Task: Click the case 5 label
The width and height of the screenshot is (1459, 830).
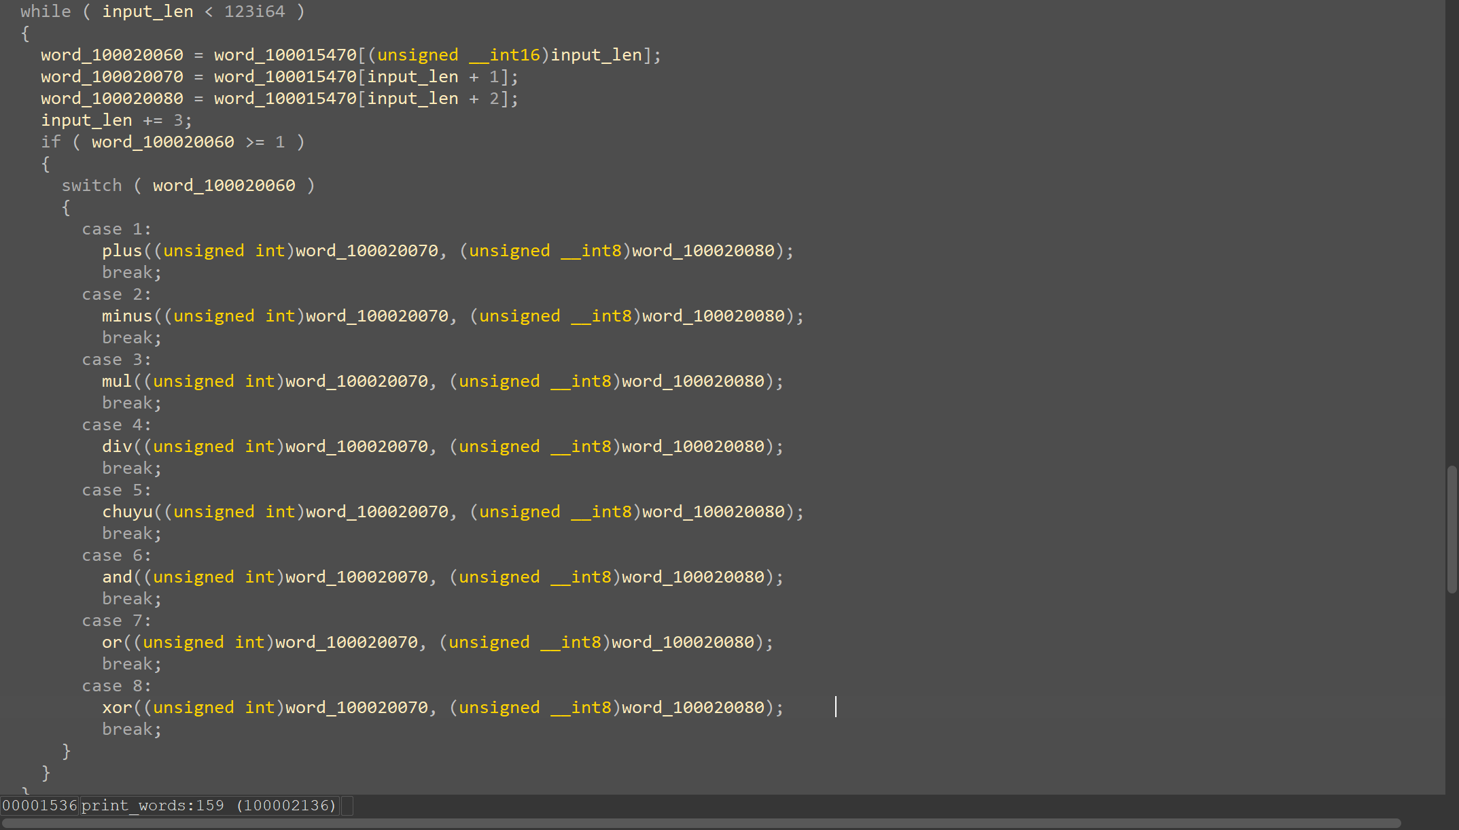Action: tap(116, 490)
